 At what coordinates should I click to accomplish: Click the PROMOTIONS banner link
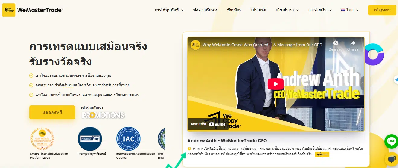click(x=103, y=115)
